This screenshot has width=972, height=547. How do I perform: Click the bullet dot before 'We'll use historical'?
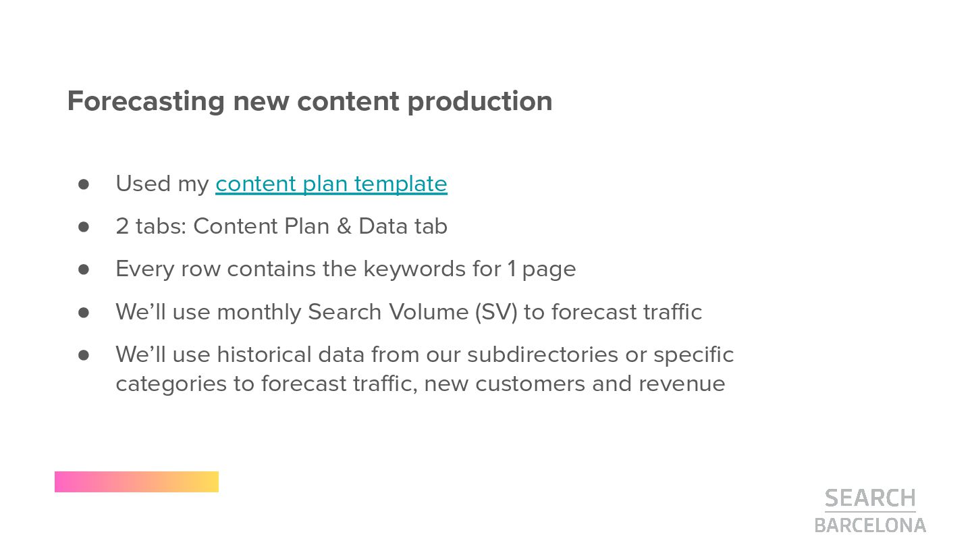(84, 355)
